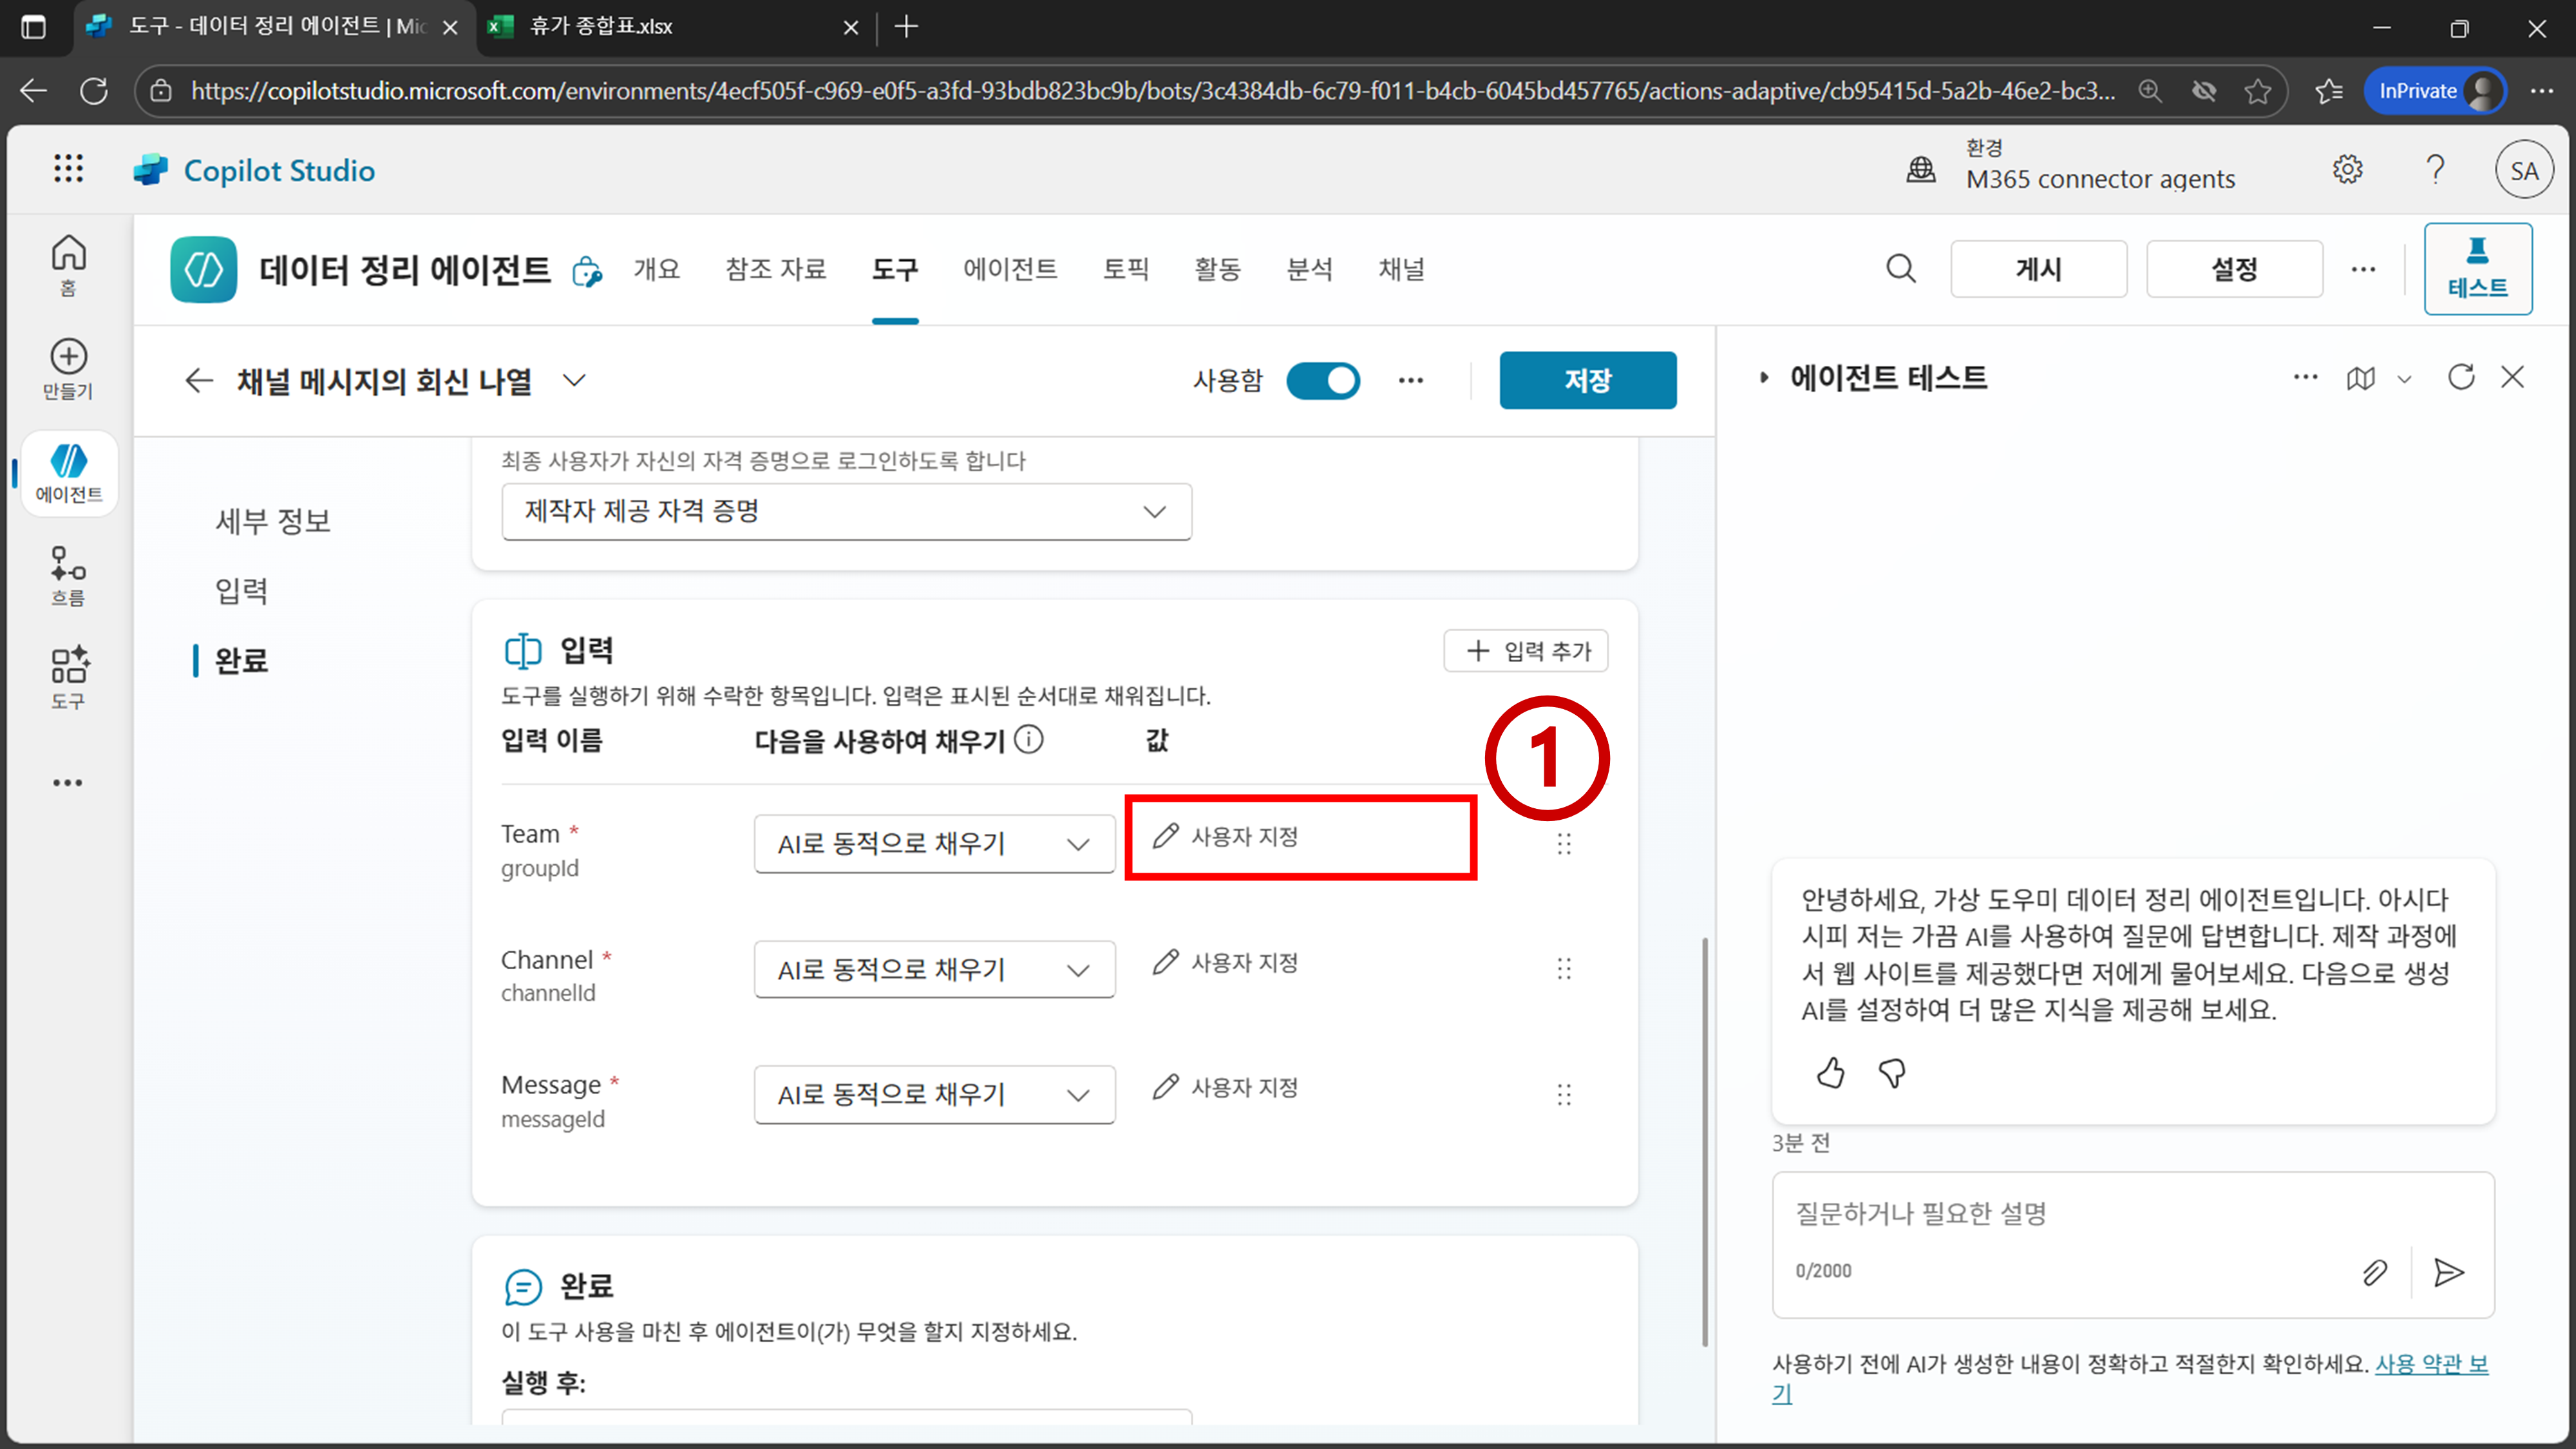The height and width of the screenshot is (1449, 2576).
Task: Switch to the 토픽 tab
Action: (x=1125, y=268)
